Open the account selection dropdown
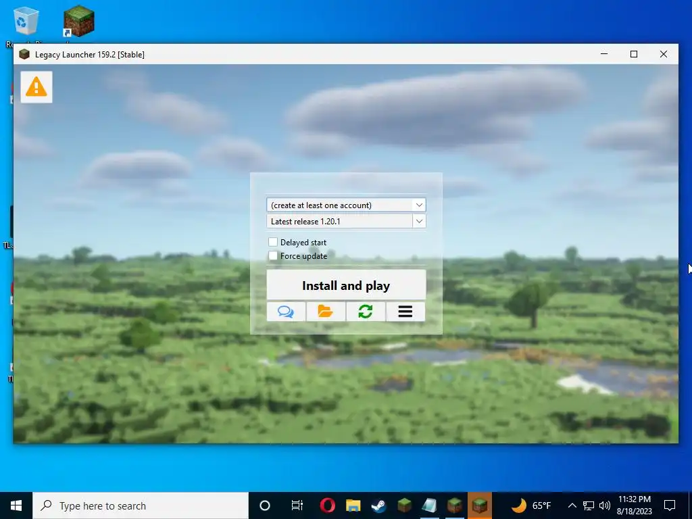The height and width of the screenshot is (519, 692). pos(346,205)
